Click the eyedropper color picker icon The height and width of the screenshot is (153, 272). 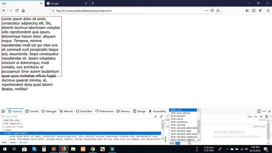click(x=161, y=116)
